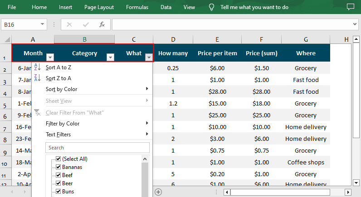The height and width of the screenshot is (197, 361).
Task: Click Tell me what you want to do
Action: 254,7
